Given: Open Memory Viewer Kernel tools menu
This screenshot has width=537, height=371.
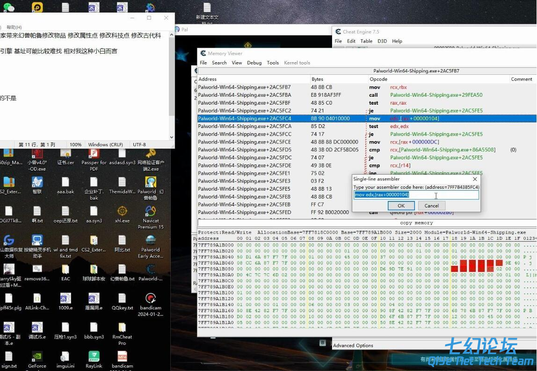Looking at the screenshot, I should click(x=297, y=63).
